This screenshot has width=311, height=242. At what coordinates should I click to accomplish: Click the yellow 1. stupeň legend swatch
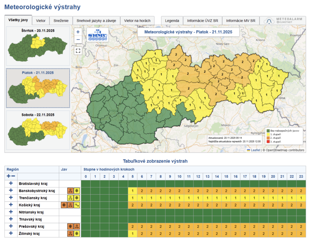tap(268, 134)
